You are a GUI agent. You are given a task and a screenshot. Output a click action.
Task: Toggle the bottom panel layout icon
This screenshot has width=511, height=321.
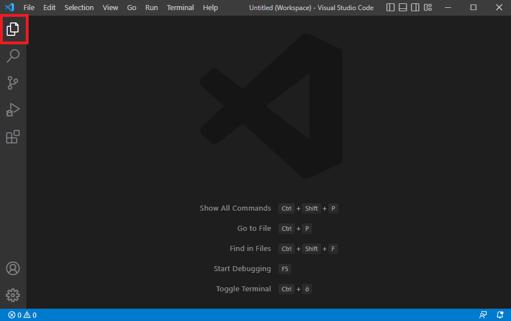[x=403, y=7]
